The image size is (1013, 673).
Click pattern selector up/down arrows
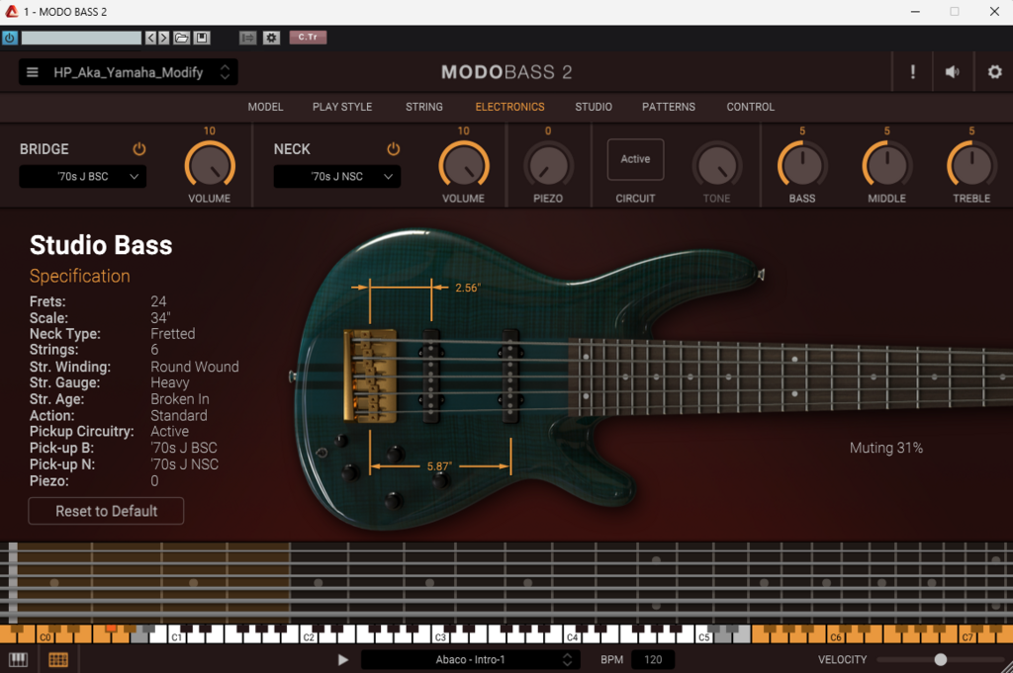coord(567,659)
